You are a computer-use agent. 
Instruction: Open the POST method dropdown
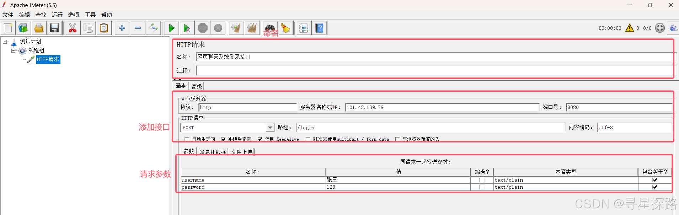click(x=270, y=128)
